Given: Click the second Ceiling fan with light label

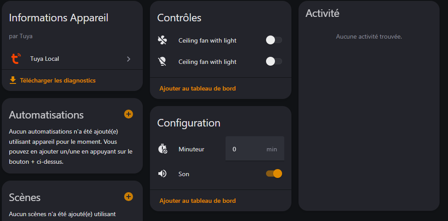Looking at the screenshot, I should pyautogui.click(x=207, y=62).
